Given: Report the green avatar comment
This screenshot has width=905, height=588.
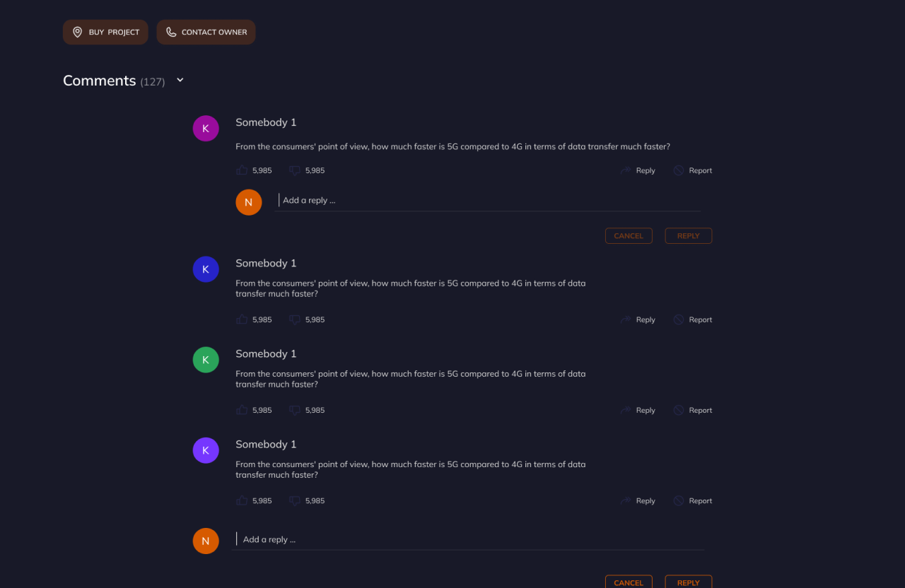Looking at the screenshot, I should (x=693, y=410).
